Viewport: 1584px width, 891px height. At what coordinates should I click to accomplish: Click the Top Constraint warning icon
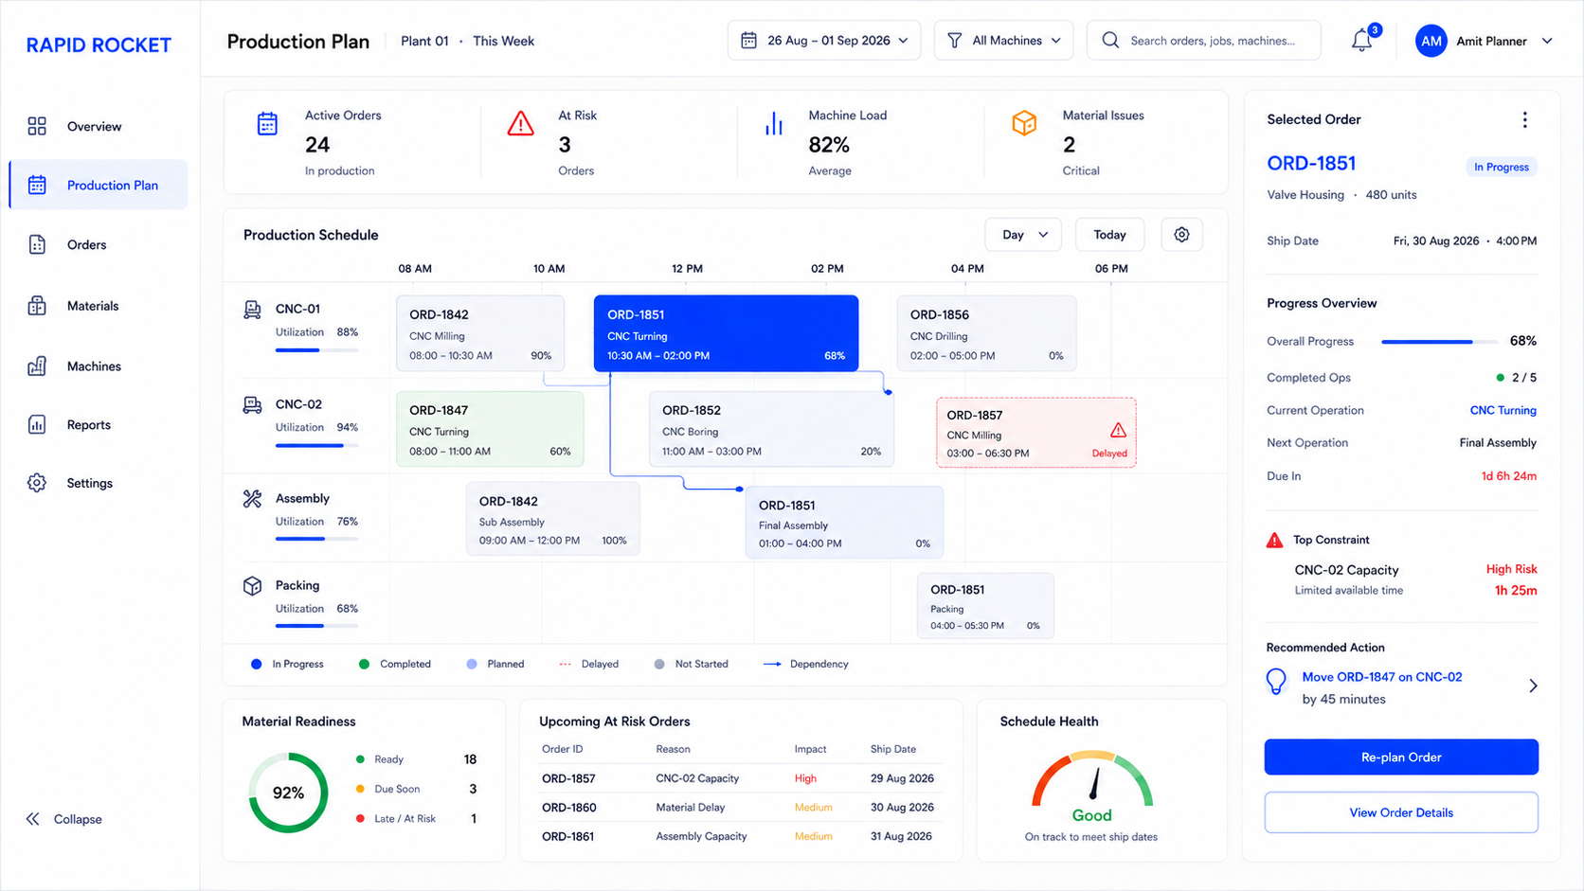(x=1274, y=540)
